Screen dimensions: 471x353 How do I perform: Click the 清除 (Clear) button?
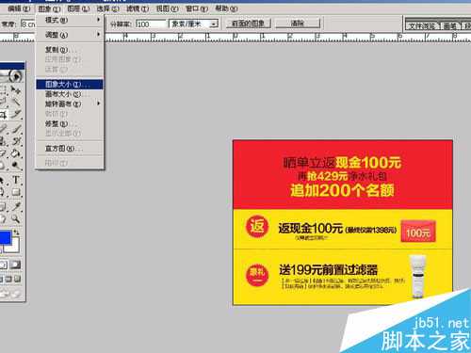pyautogui.click(x=298, y=24)
